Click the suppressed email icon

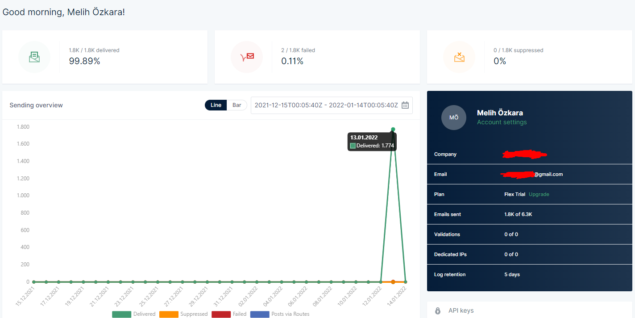[x=459, y=57]
